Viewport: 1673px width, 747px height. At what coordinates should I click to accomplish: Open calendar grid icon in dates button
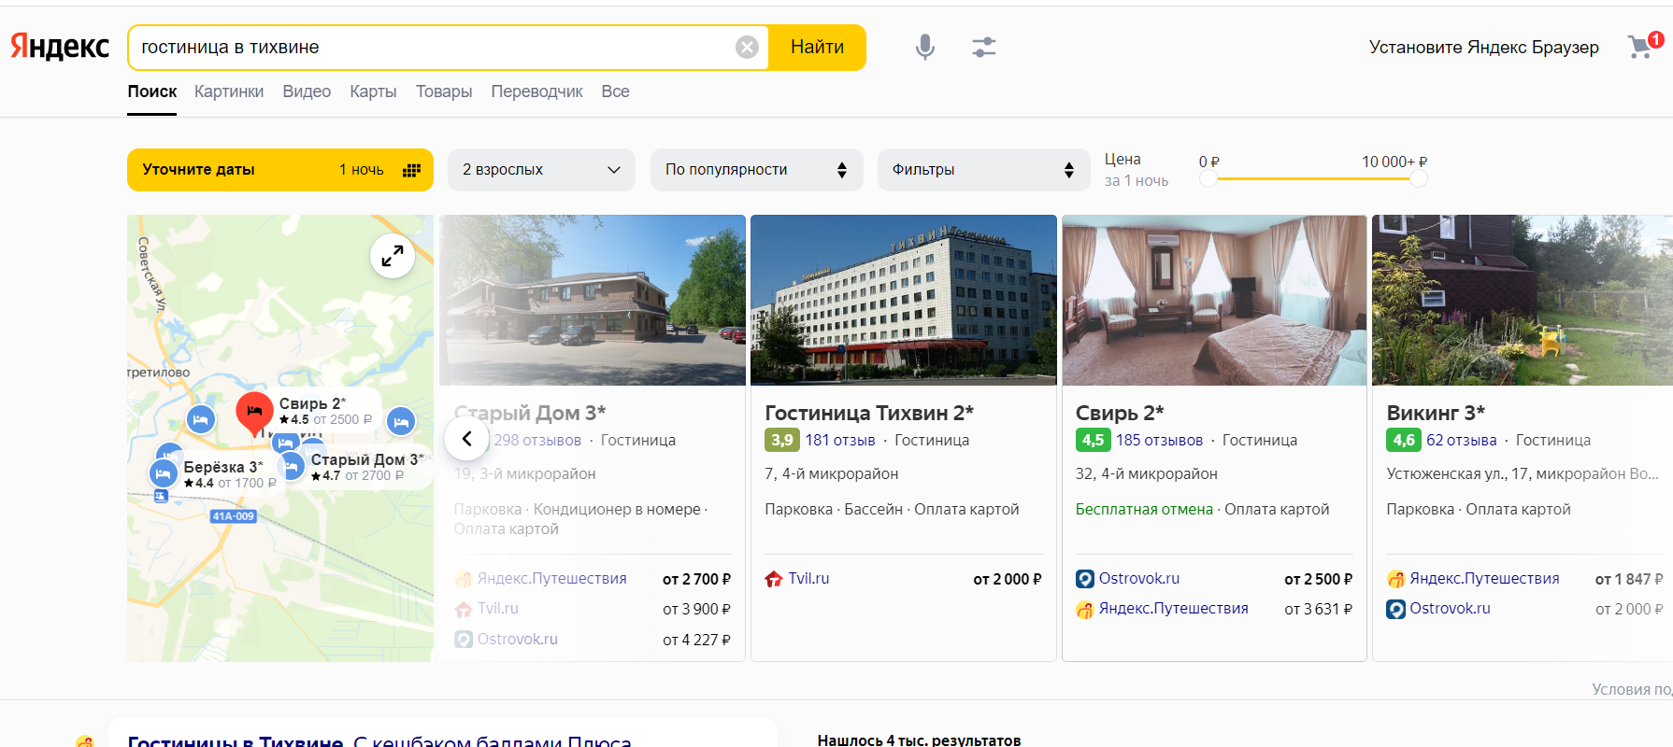pos(411,170)
